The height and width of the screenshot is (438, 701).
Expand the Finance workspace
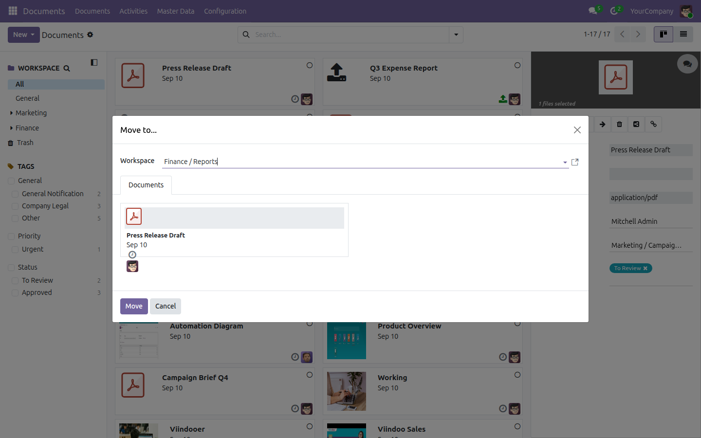[x=11, y=128]
